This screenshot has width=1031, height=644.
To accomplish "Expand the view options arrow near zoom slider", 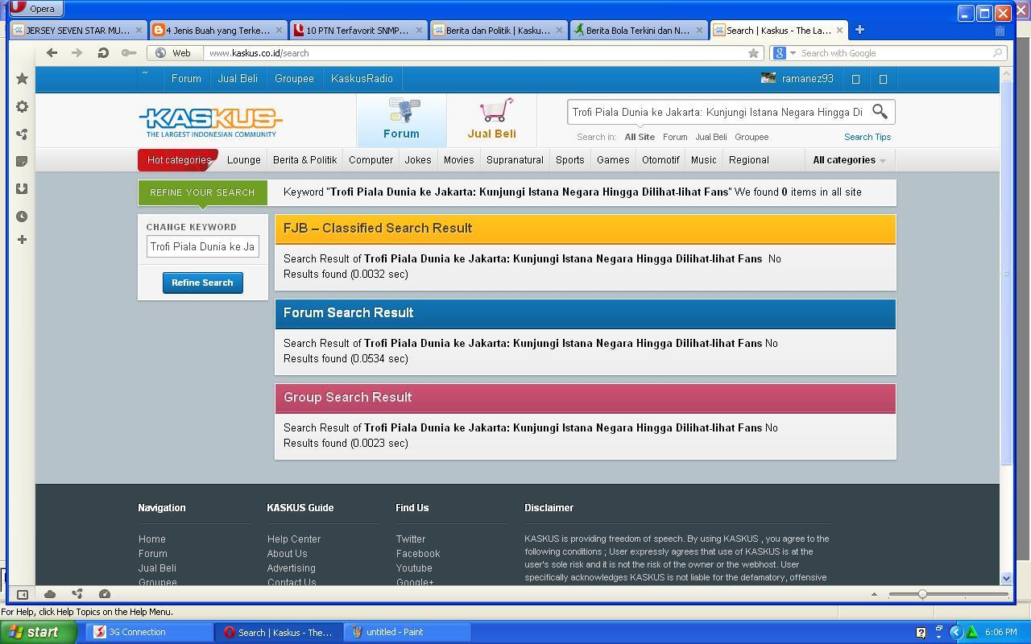I will pyautogui.click(x=874, y=594).
